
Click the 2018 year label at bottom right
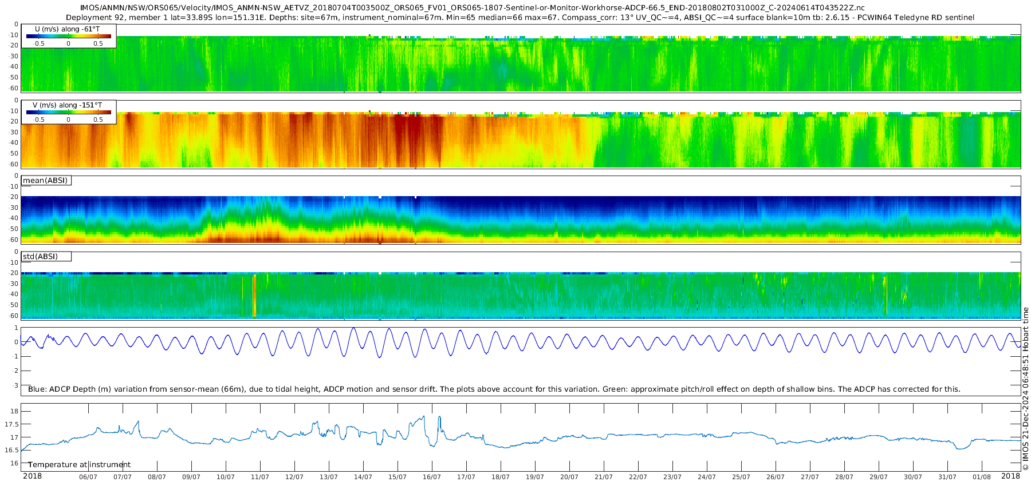[1010, 476]
